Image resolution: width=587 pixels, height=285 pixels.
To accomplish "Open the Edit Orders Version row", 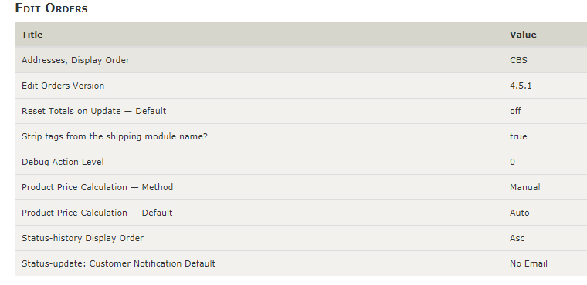I will tap(301, 85).
